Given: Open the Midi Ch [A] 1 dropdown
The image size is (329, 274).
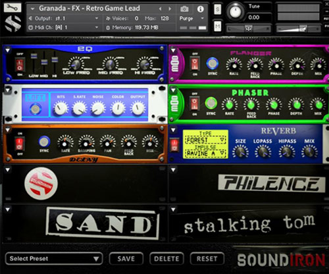Looking at the screenshot, I should [x=64, y=28].
